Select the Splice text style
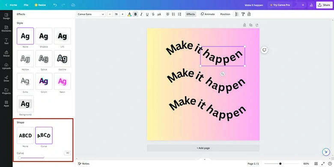The image size is (334, 167). coord(44,59)
